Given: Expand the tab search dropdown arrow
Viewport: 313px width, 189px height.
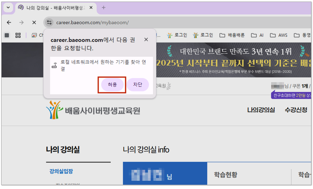Looking at the screenshot, I should [x=8, y=7].
